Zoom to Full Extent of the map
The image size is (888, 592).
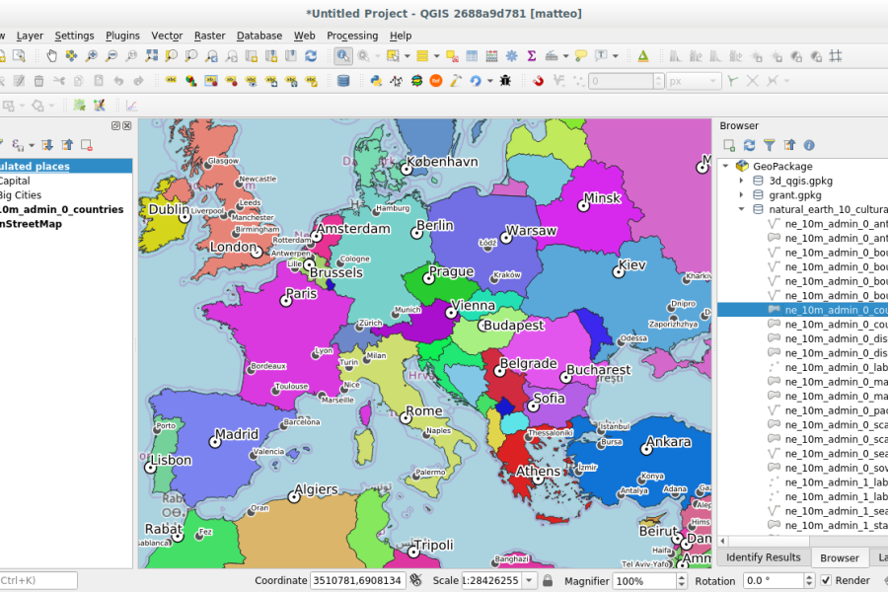pos(151,56)
